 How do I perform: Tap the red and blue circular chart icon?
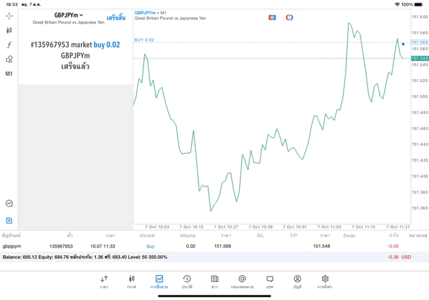click(x=289, y=17)
